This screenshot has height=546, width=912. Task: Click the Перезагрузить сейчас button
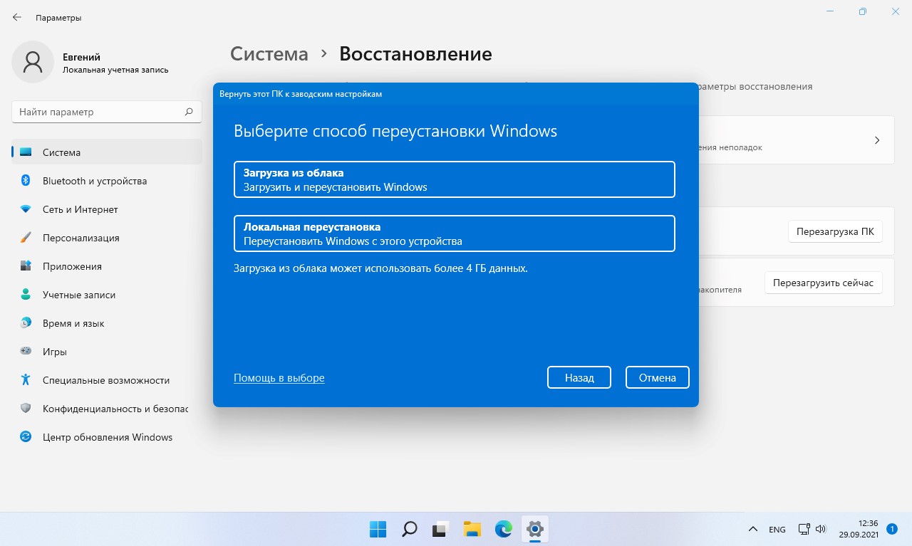(823, 283)
